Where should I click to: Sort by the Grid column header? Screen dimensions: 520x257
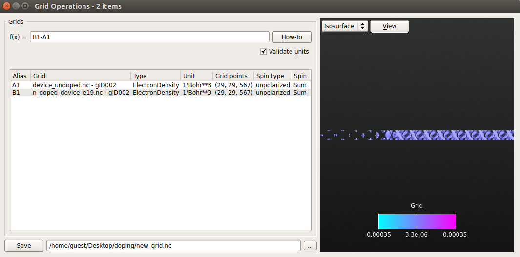(x=81, y=76)
